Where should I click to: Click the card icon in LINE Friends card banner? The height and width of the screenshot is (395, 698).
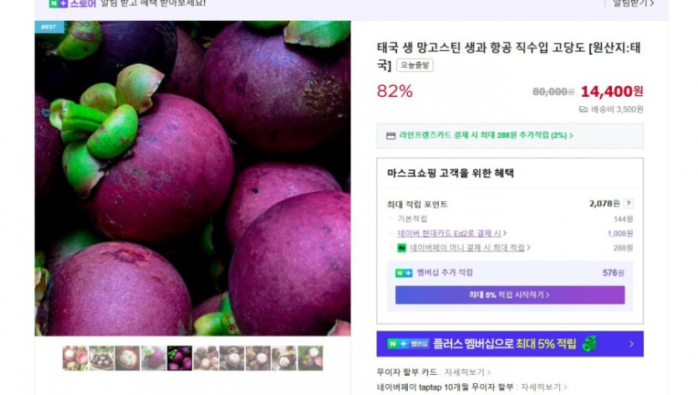click(x=391, y=135)
